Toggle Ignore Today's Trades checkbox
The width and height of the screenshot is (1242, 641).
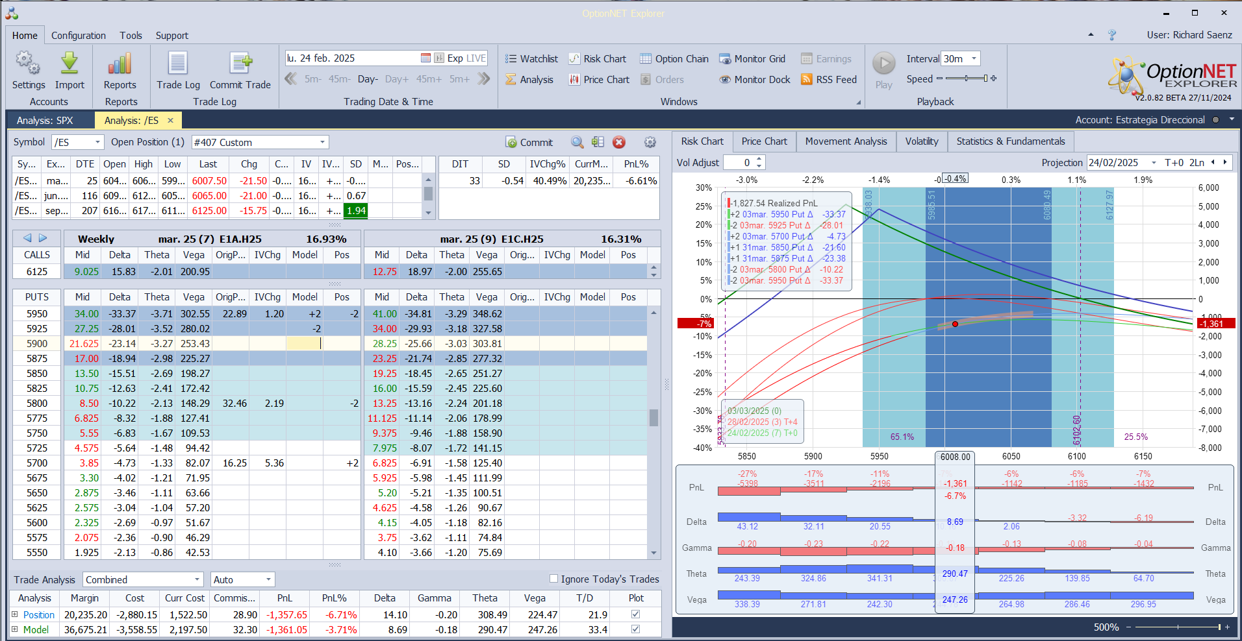(553, 579)
